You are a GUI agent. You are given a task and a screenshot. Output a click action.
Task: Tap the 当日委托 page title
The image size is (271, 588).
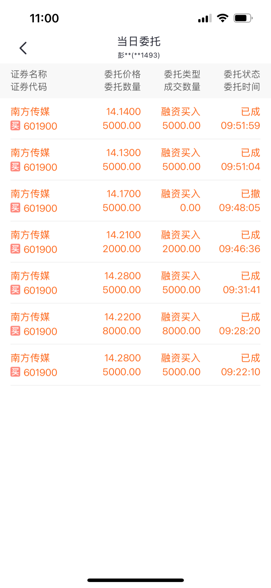139,41
